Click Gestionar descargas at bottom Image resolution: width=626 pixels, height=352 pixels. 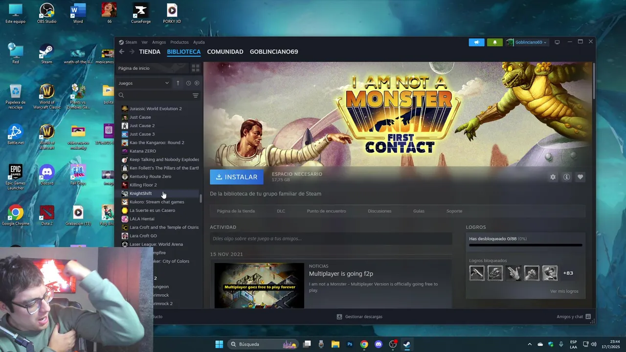pos(359,317)
